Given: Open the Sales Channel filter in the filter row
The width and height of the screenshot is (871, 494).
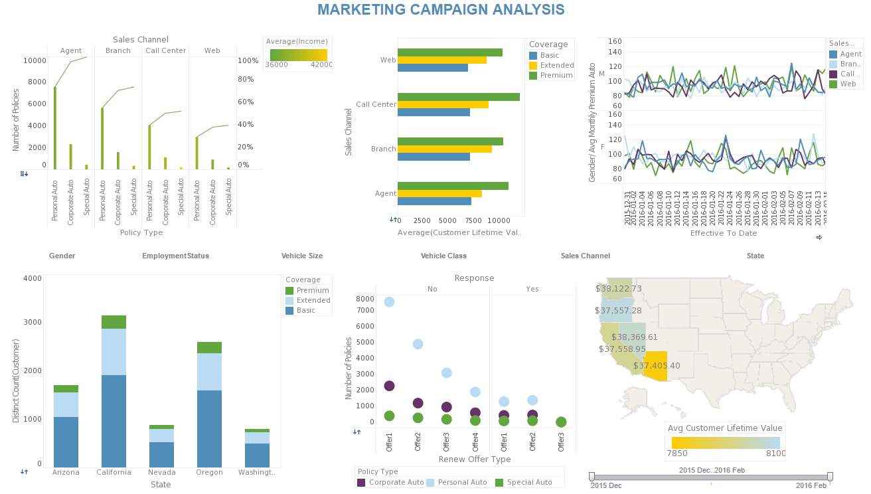Looking at the screenshot, I should tap(586, 256).
